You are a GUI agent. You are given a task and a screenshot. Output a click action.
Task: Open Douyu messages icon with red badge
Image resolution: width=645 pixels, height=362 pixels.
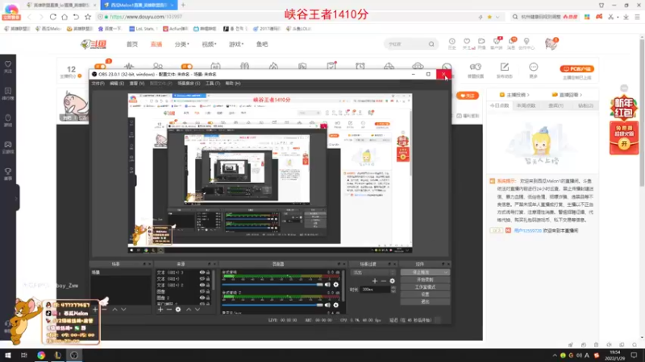click(512, 42)
